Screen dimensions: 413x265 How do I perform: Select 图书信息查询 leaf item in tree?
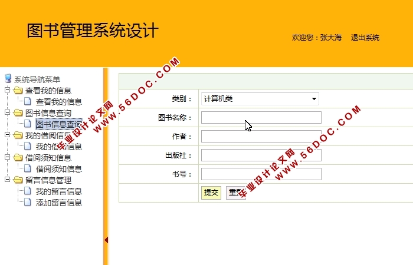click(x=58, y=124)
